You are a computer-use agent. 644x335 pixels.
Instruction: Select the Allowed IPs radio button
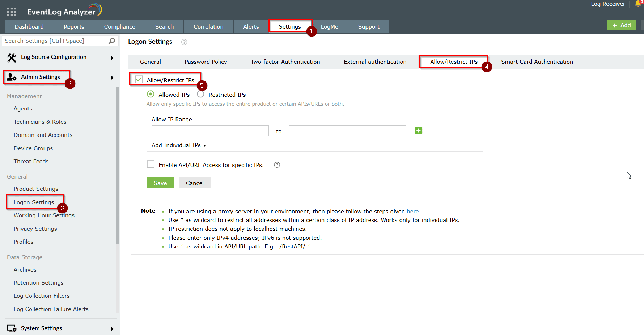click(151, 94)
